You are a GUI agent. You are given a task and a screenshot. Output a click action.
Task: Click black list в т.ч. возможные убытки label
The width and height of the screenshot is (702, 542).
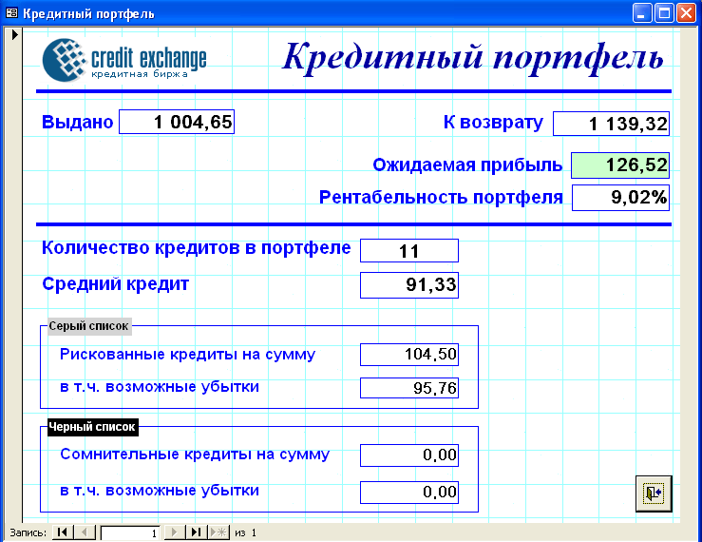(160, 490)
